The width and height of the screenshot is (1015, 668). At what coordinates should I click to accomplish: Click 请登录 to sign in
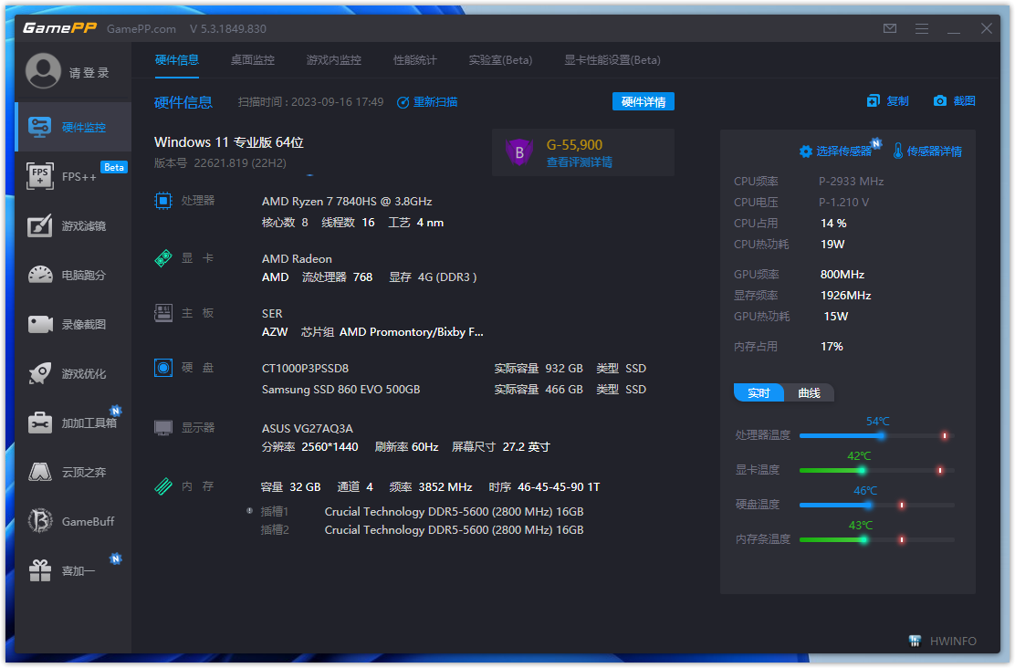pyautogui.click(x=89, y=72)
